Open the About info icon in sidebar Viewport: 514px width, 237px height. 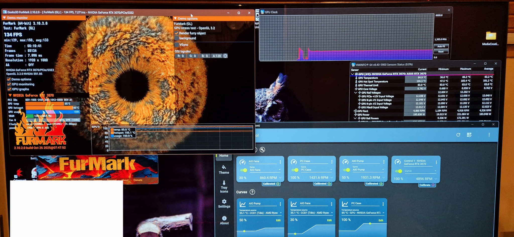[x=224, y=218]
